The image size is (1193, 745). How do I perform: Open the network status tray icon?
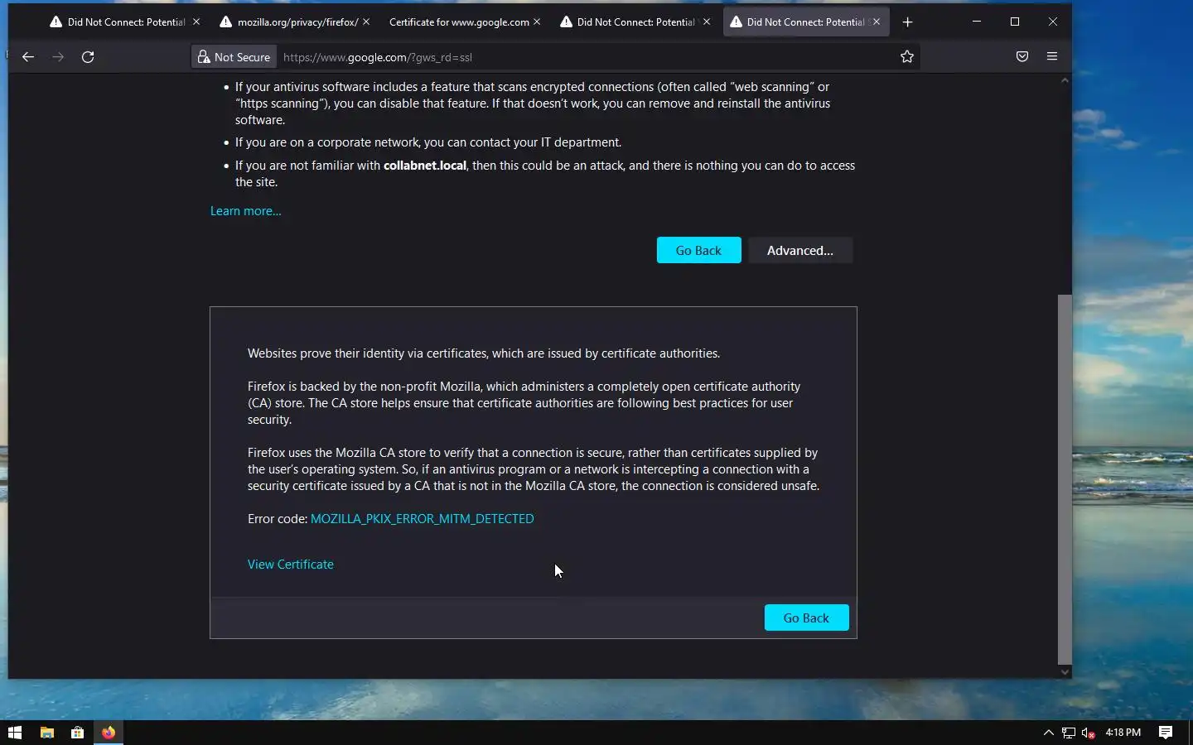[1069, 733]
